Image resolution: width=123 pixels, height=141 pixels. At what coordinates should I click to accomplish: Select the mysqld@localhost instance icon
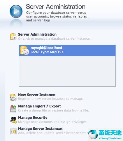pyautogui.click(x=24, y=51)
